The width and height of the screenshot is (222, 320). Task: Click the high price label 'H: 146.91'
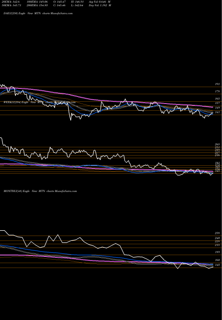pyautogui.click(x=77, y=2)
